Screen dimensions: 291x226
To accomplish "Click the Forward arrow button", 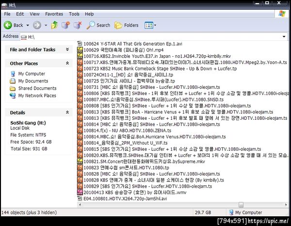I will [37, 25].
